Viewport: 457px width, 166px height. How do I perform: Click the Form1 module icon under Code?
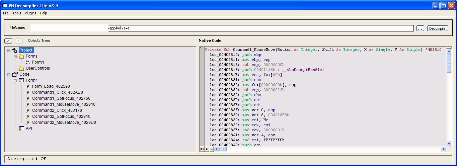point(21,80)
